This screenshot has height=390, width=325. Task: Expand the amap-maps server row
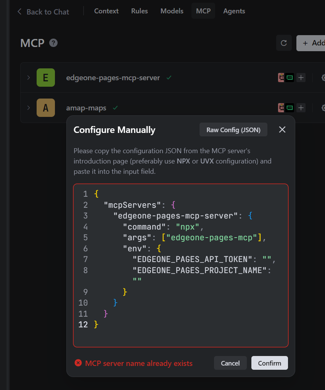(x=29, y=108)
